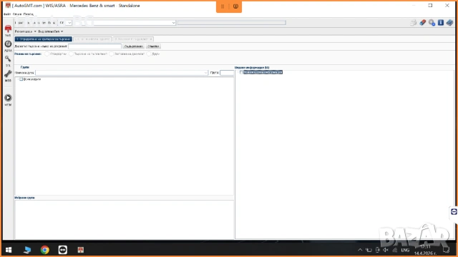Open the Windows Start menu
The width and height of the screenshot is (458, 257).
pos(9,250)
